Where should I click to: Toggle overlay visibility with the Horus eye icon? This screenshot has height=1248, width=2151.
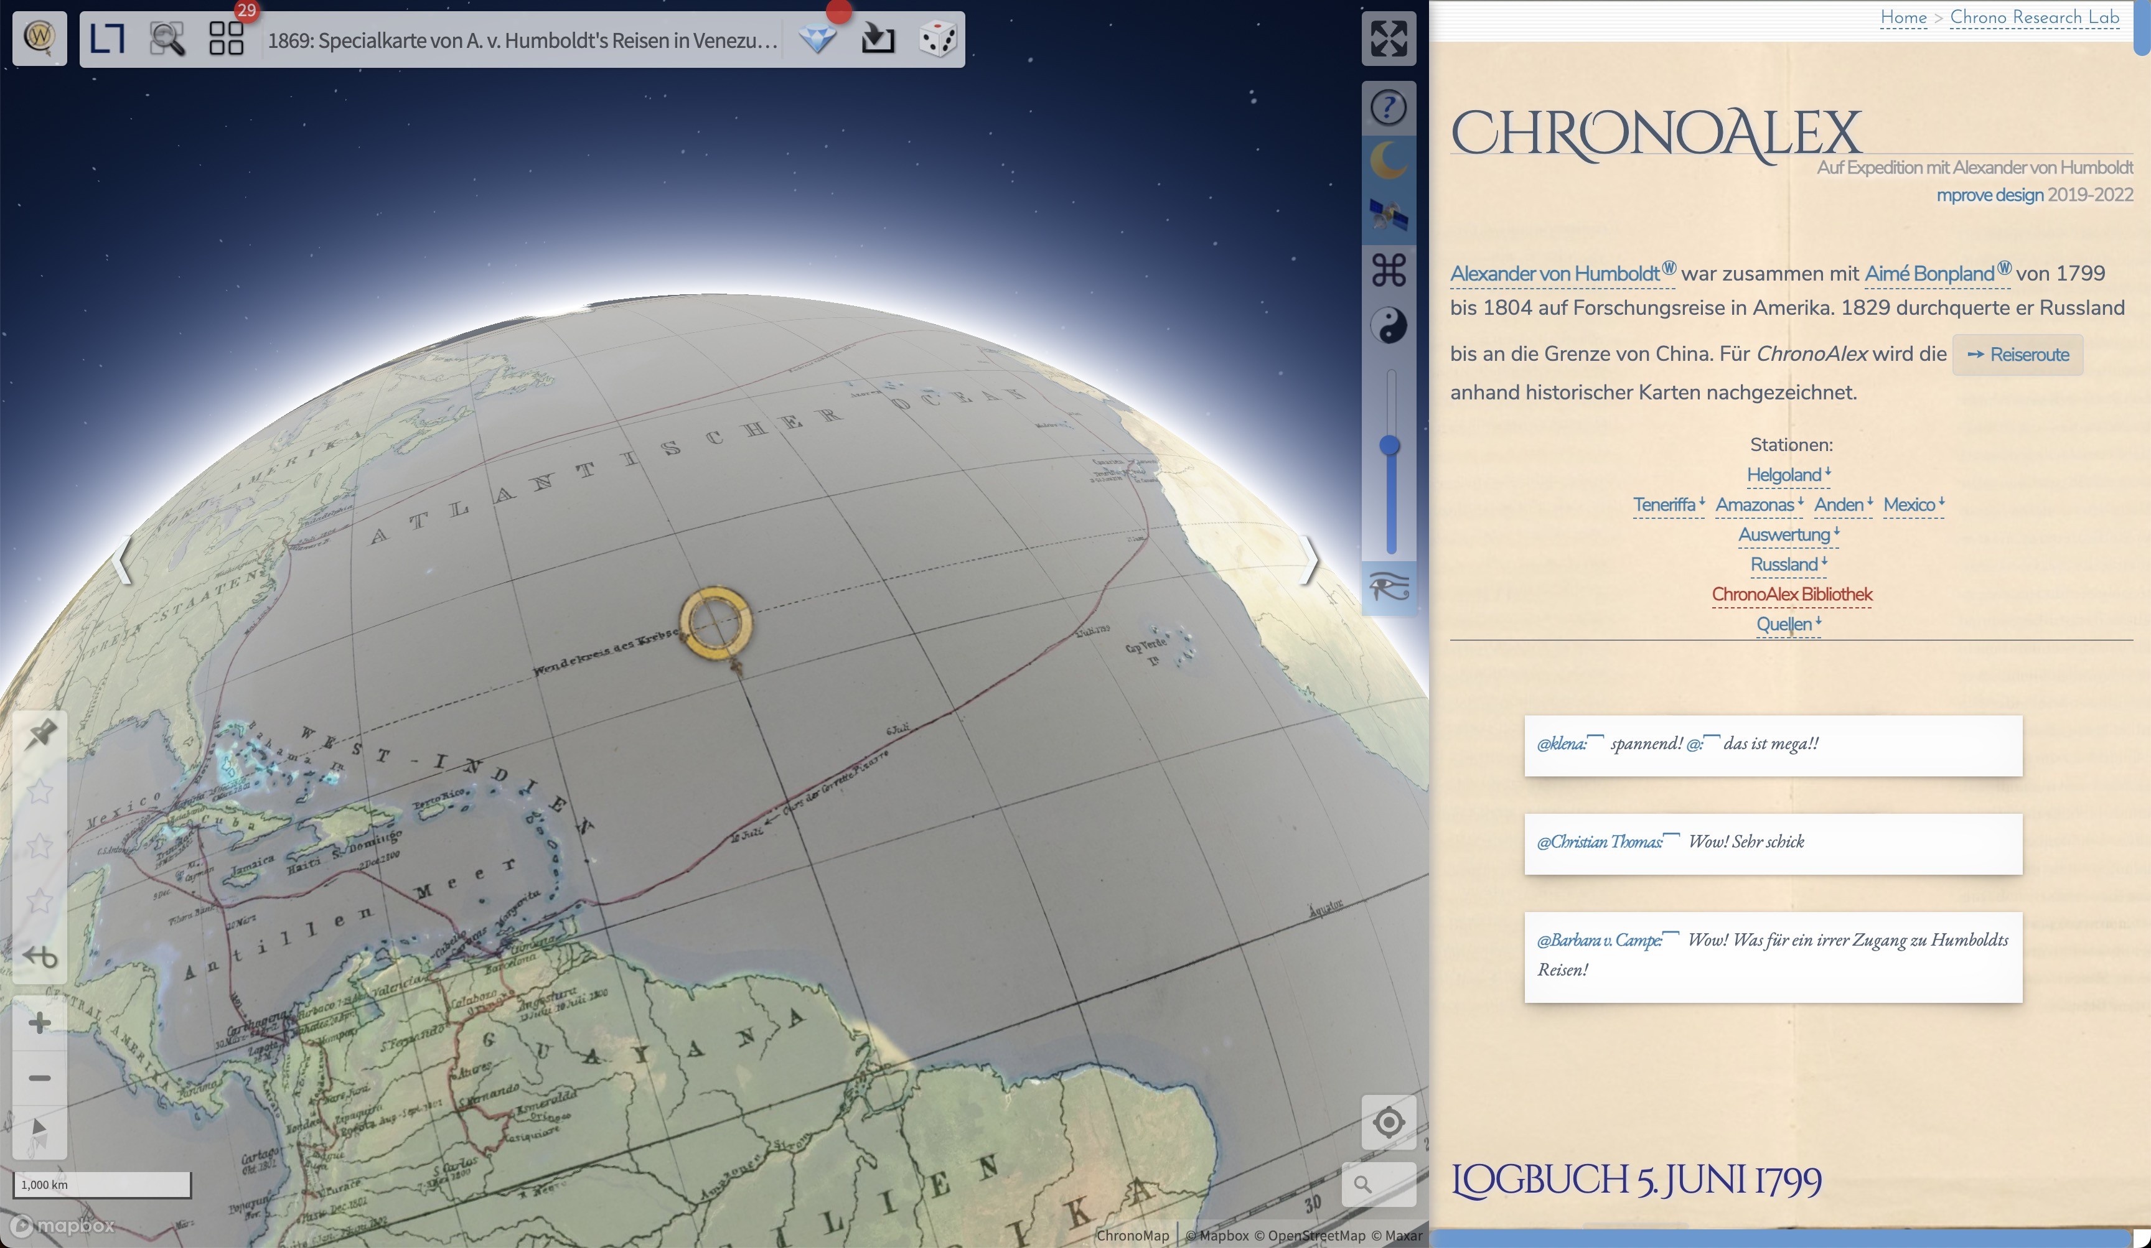(x=1389, y=588)
